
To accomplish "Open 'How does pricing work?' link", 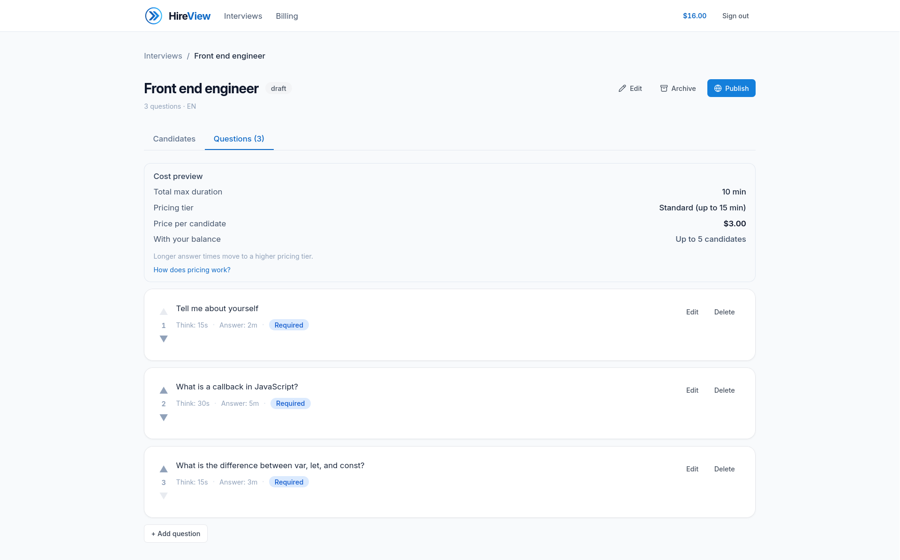I will tap(192, 270).
